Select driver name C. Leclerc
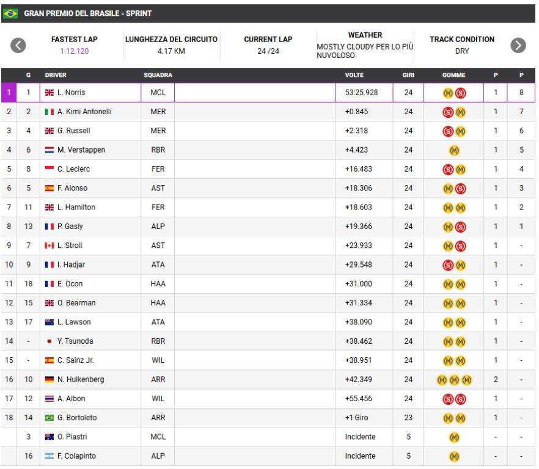Image resolution: width=539 pixels, height=469 pixels. tap(73, 169)
